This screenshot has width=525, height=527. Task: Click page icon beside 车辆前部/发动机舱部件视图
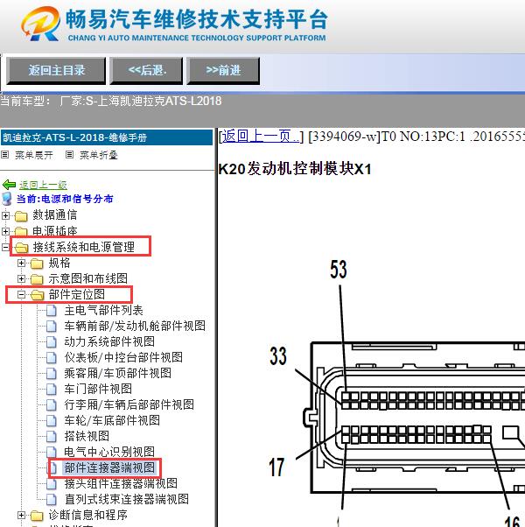pos(52,326)
